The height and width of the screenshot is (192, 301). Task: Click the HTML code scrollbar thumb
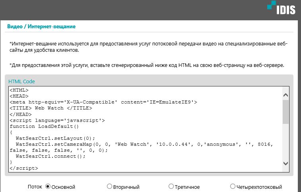click(x=285, y=112)
